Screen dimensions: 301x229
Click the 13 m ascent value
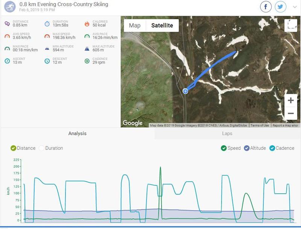[x=17, y=62]
